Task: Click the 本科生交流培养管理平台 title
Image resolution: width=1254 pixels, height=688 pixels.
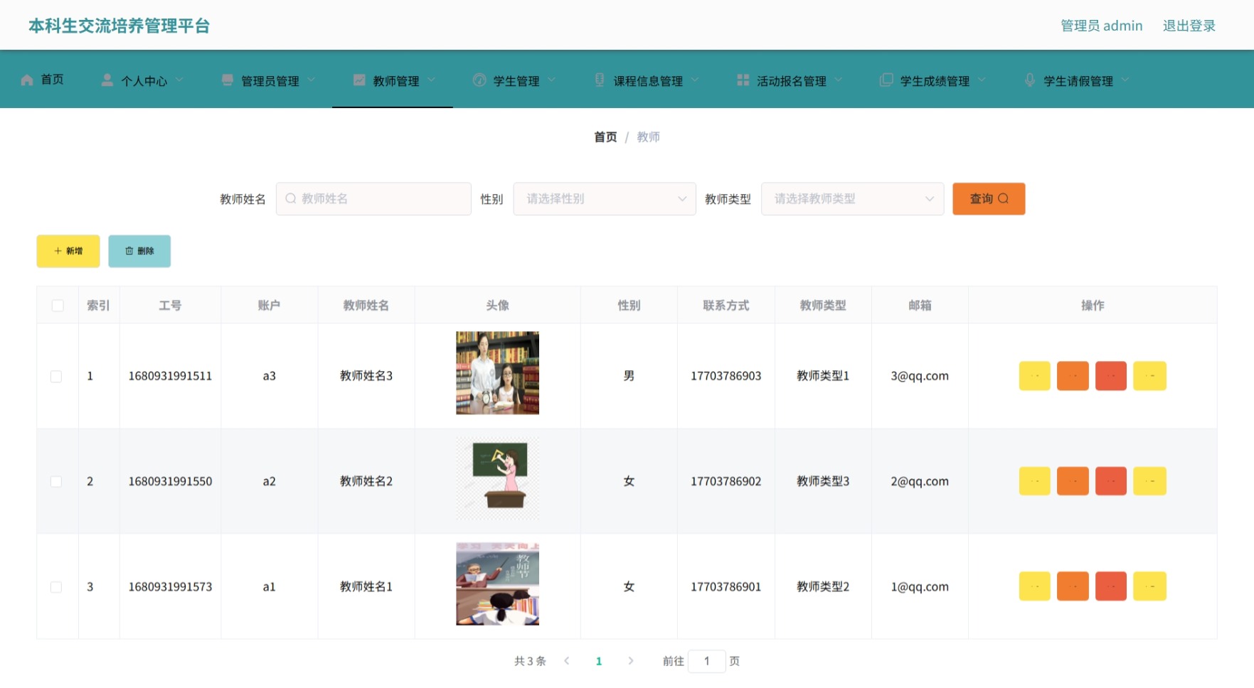Action: pyautogui.click(x=119, y=26)
